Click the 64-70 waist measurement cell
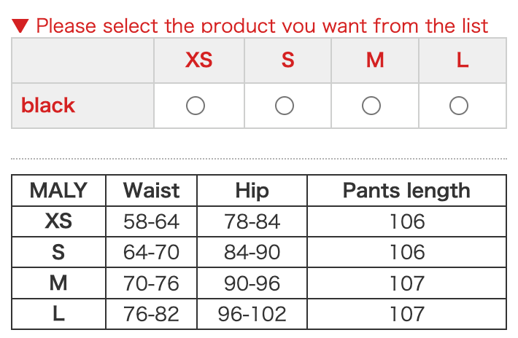 [151, 252]
